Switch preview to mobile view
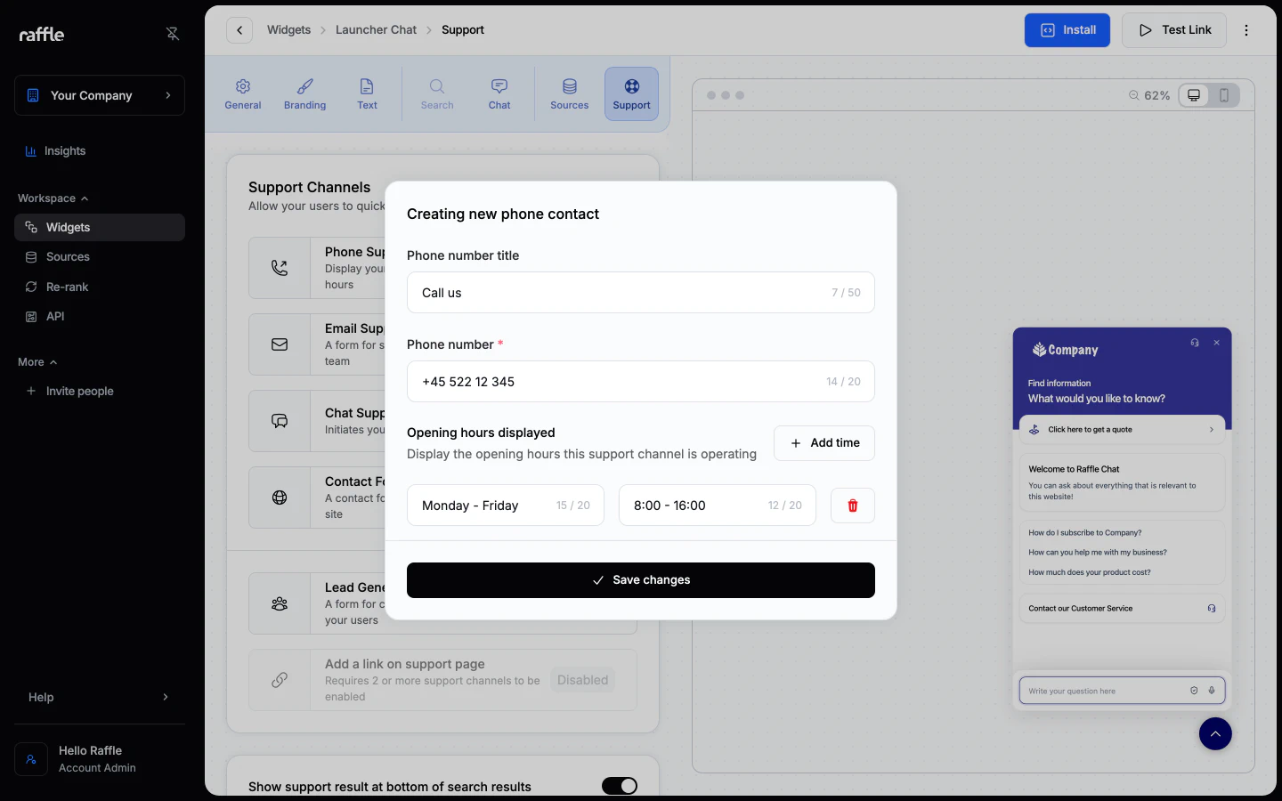The height and width of the screenshot is (801, 1282). [x=1224, y=95]
